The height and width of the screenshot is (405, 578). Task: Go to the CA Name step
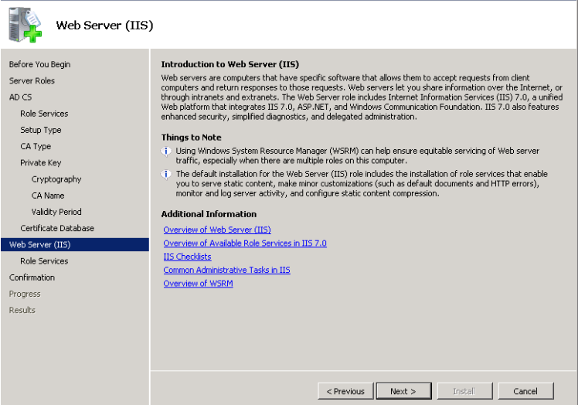point(48,196)
